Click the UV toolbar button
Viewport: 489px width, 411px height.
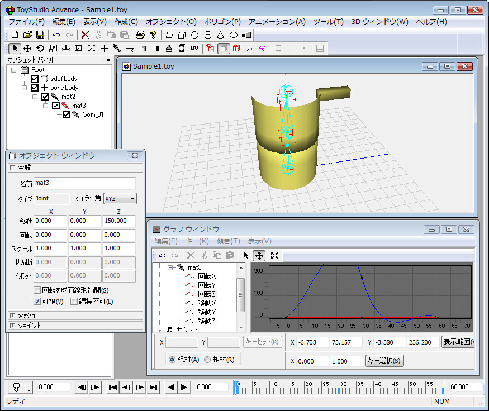[194, 49]
